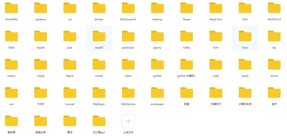The width and height of the screenshot is (287, 136).
Task: Select the highlighted JavaEE folder icon
Action: [x=99, y=36]
